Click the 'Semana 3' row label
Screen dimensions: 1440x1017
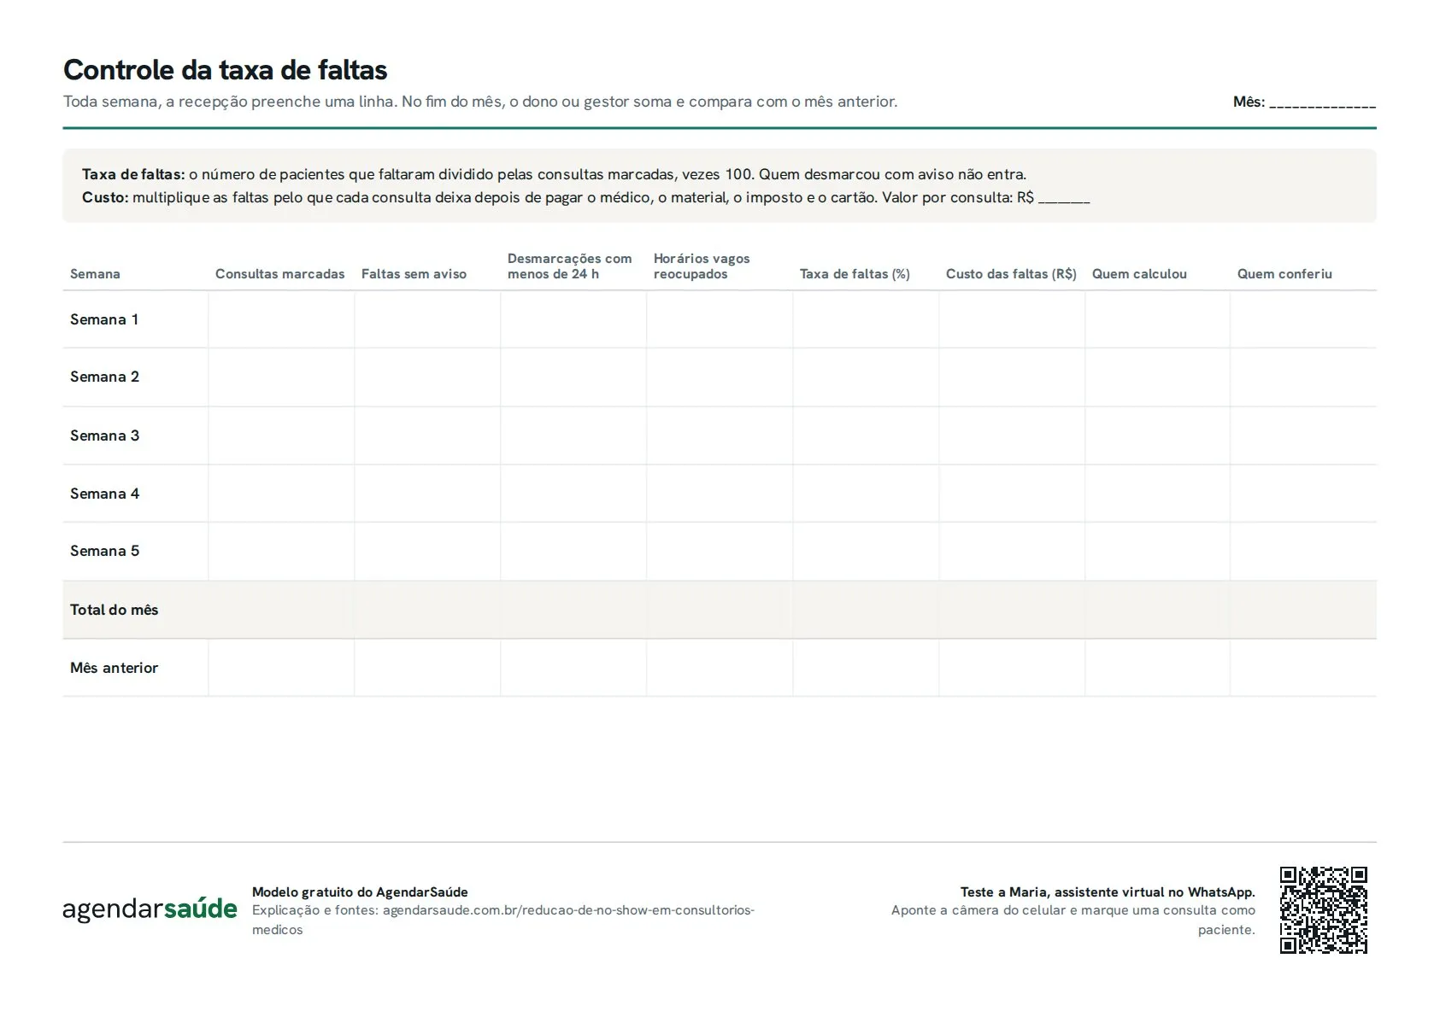point(104,435)
